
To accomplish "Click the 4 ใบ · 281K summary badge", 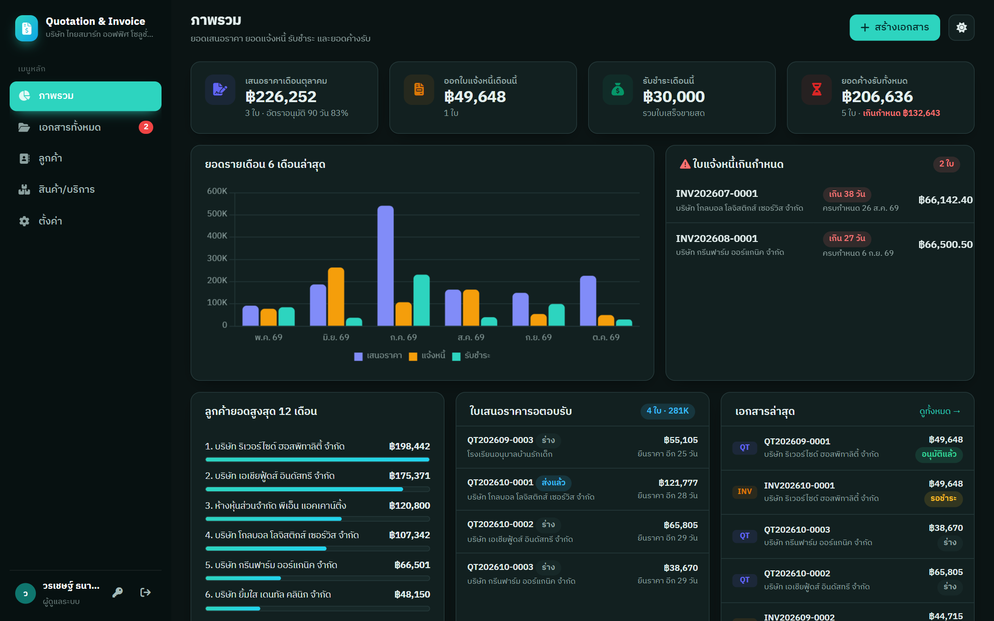I will [668, 411].
